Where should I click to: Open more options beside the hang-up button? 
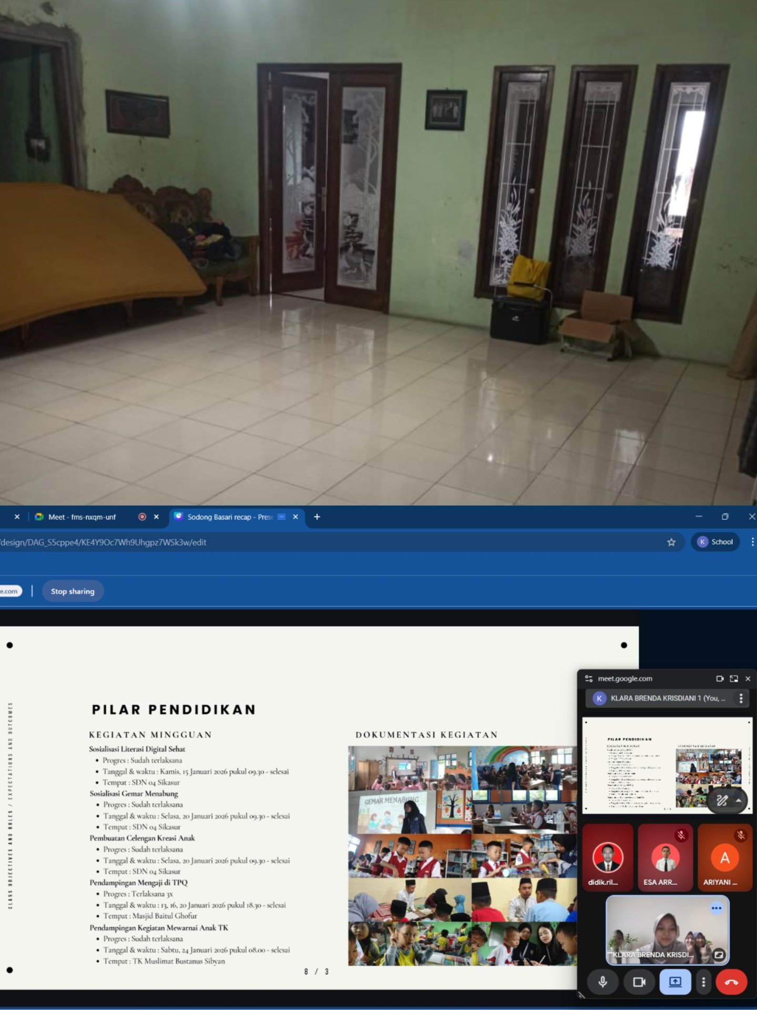[703, 982]
